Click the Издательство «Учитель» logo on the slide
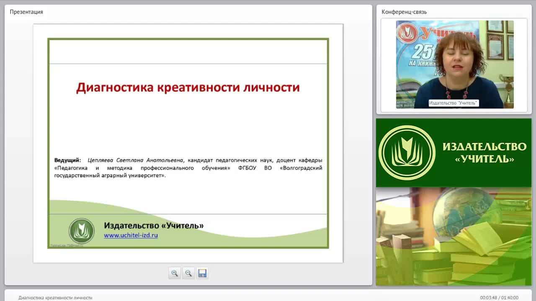536x301 pixels. pos(82,231)
